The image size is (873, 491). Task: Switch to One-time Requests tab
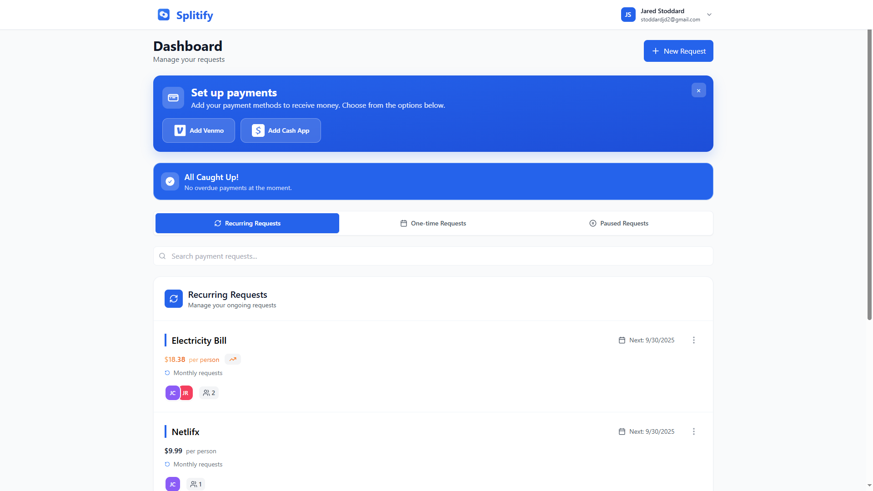pyautogui.click(x=433, y=223)
